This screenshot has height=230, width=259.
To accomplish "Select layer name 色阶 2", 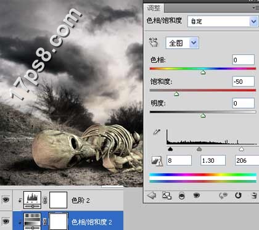I will (81, 200).
